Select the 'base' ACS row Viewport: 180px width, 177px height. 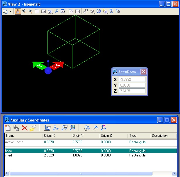(x=91, y=151)
